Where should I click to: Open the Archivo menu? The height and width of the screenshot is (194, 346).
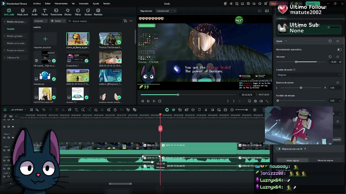tap(37, 4)
